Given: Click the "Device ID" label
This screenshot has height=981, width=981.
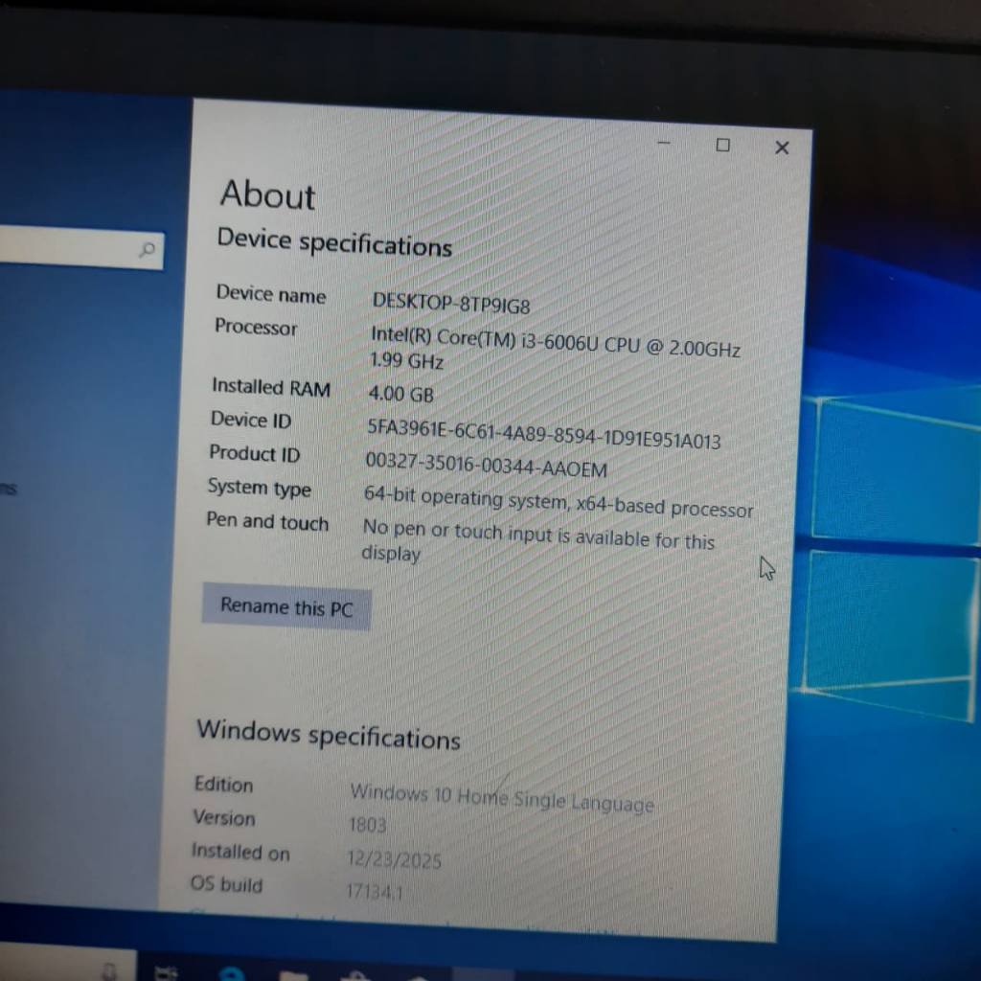Looking at the screenshot, I should click(251, 420).
